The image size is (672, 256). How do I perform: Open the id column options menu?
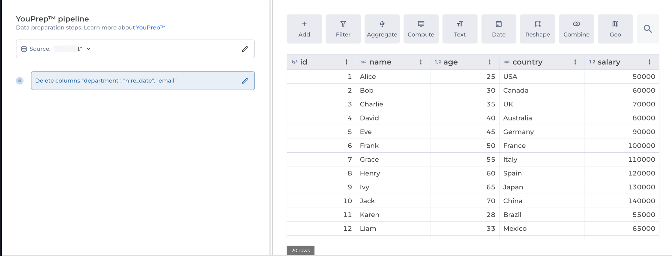point(346,62)
